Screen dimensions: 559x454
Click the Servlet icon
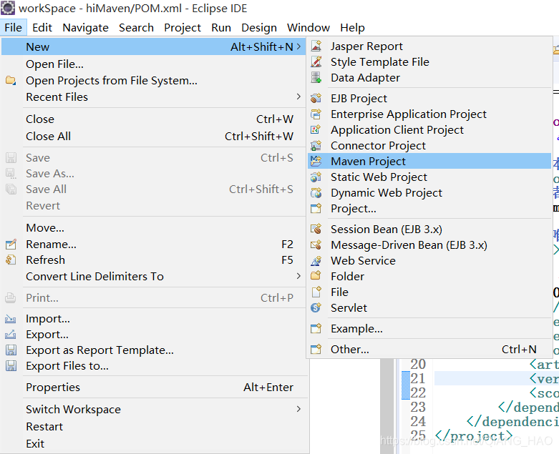pyautogui.click(x=316, y=307)
